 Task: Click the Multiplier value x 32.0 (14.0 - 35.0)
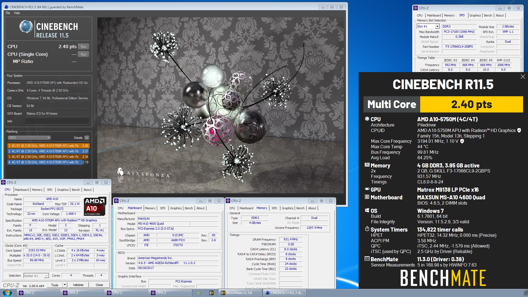coord(37,255)
